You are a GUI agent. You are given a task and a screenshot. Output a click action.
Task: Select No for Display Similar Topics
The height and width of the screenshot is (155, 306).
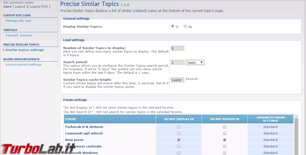(185, 26)
